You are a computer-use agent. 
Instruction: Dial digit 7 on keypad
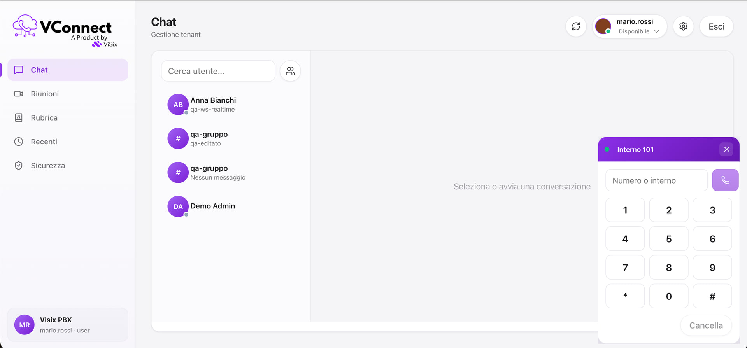coord(625,268)
